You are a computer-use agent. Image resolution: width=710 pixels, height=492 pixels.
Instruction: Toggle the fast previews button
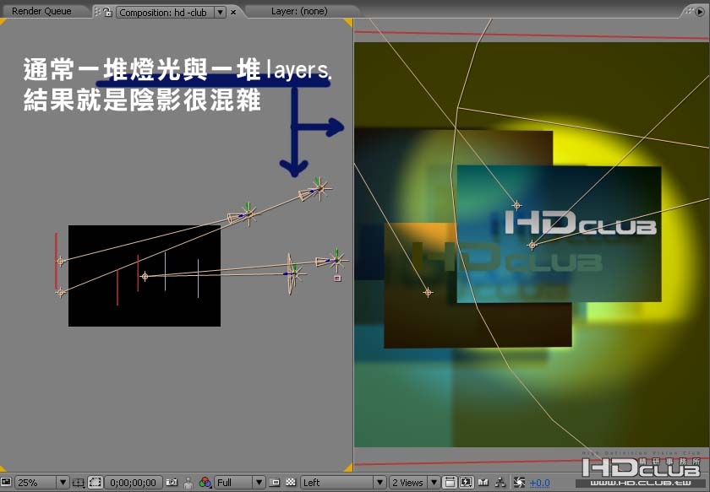click(467, 483)
